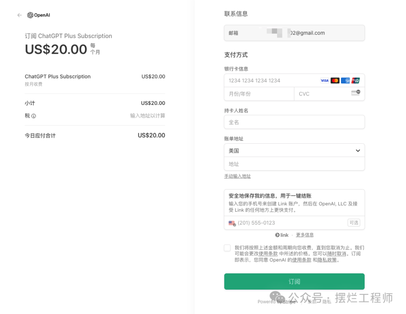Open the US flag phone country selector

click(x=232, y=223)
